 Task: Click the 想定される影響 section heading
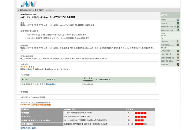point(27,56)
